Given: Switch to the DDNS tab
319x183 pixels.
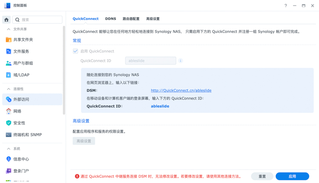Looking at the screenshot, I should click(111, 19).
